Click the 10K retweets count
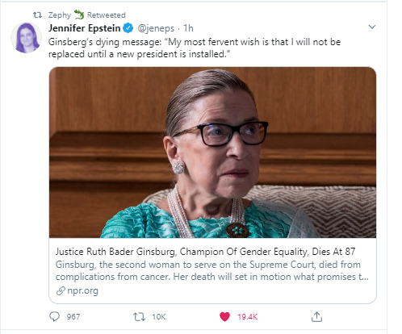402x334 pixels. click(159, 317)
